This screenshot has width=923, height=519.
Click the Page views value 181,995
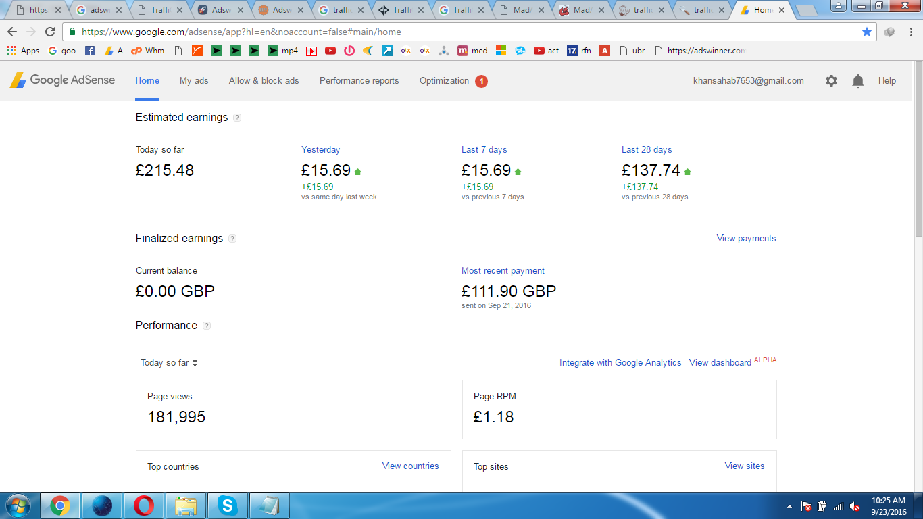pos(176,417)
